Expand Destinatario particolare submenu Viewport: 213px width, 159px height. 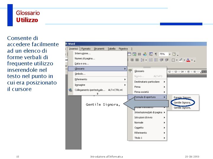pos(147,82)
